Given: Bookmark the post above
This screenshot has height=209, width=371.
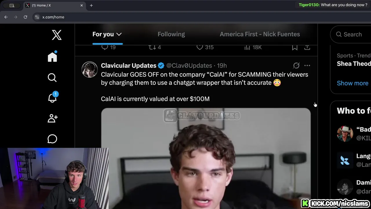Looking at the screenshot, I should pos(295,47).
